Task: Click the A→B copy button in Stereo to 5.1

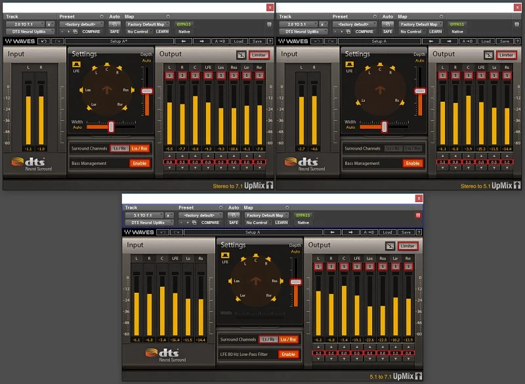Action: pos(467,41)
